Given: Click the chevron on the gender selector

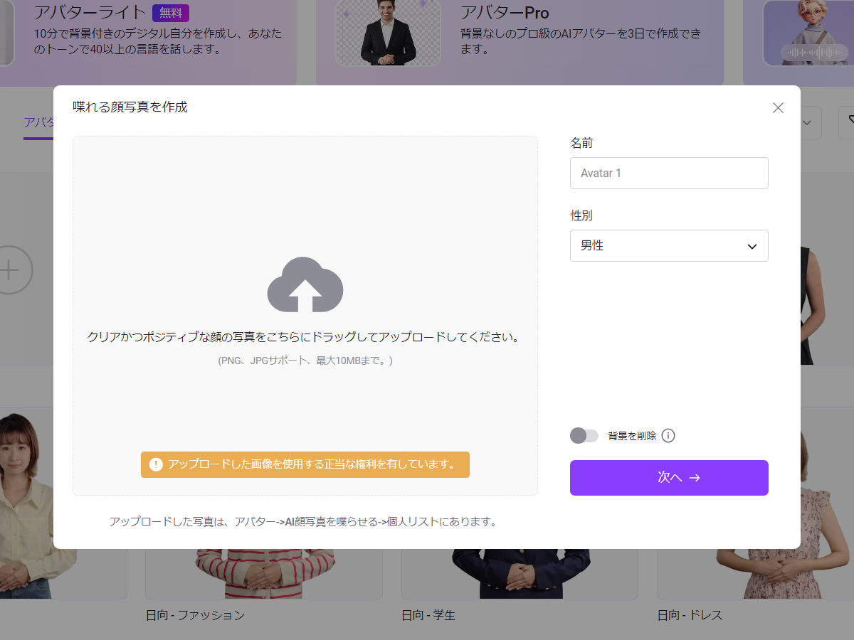Looking at the screenshot, I should (x=752, y=245).
